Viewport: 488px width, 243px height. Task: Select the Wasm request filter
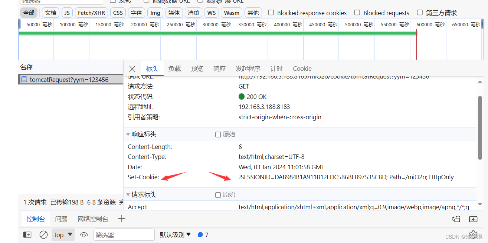pos(231,13)
